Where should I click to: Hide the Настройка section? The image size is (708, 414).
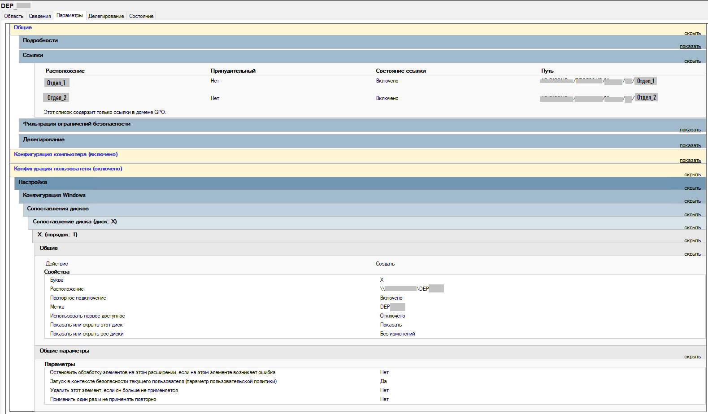692,188
